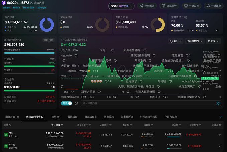Like the edhop23@gmail.com comment
Screen dimensions: 227x152
[x=213, y=81]
